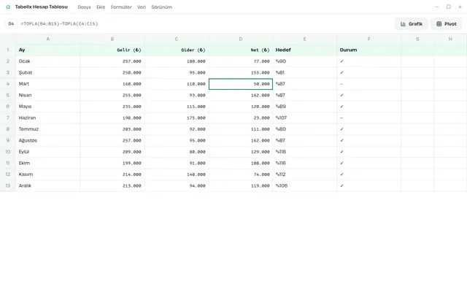Click the Ay header cell
The height and width of the screenshot is (292, 467).
pos(48,50)
